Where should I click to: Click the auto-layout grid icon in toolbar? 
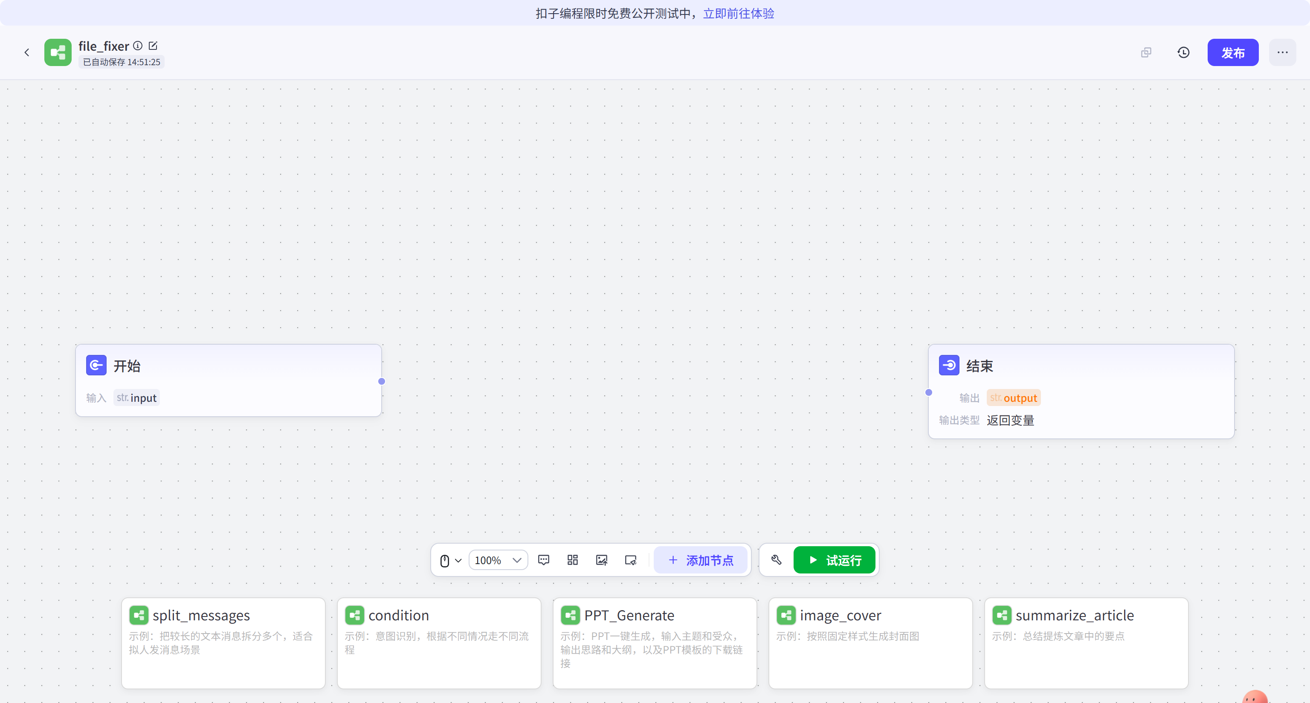(x=573, y=560)
